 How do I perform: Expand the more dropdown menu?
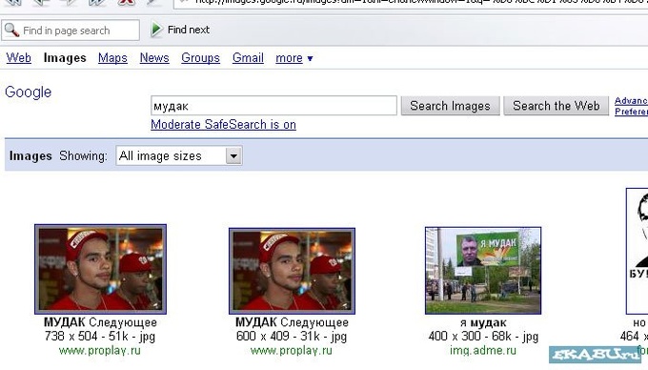pyautogui.click(x=294, y=58)
